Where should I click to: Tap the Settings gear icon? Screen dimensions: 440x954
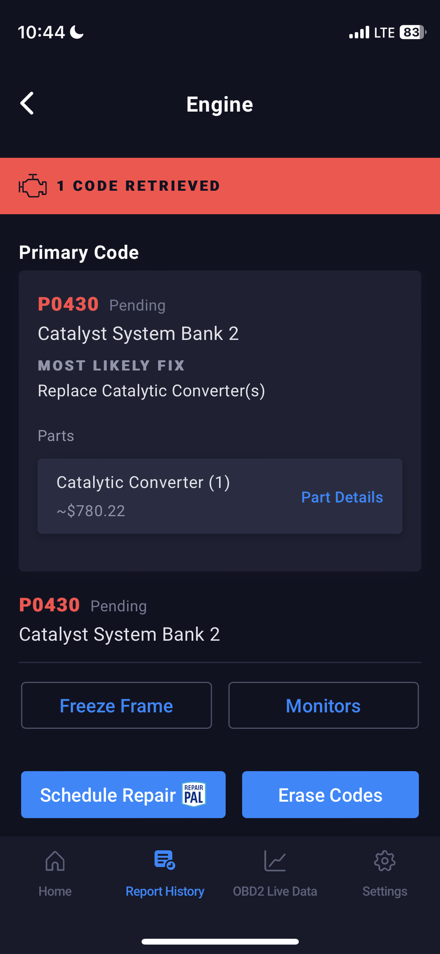pyautogui.click(x=385, y=861)
